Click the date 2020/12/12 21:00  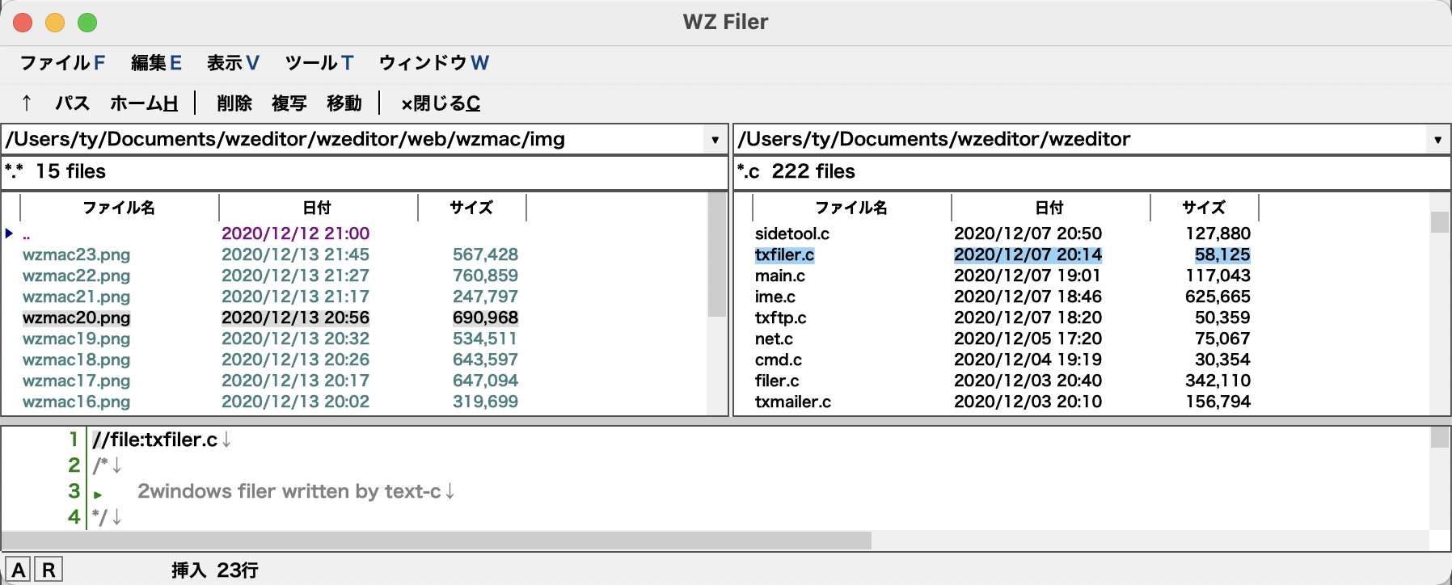[x=295, y=234]
